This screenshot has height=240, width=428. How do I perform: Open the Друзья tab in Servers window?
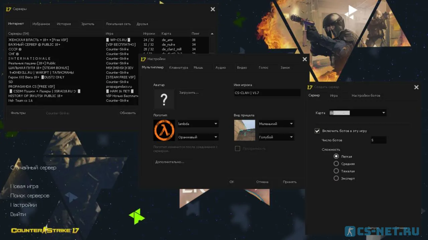pos(142,24)
